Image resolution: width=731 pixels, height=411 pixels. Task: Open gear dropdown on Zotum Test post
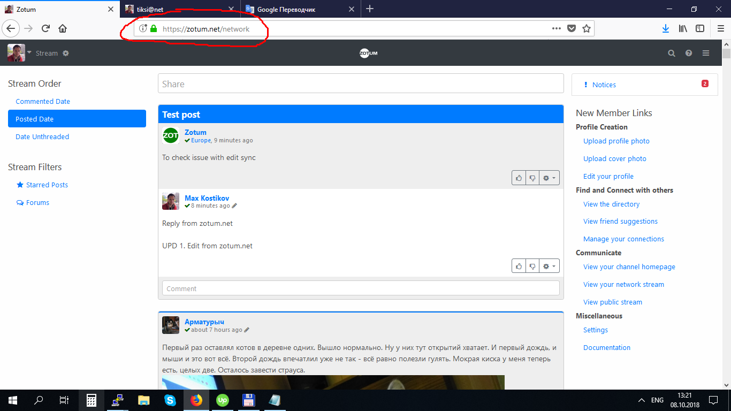[549, 178]
